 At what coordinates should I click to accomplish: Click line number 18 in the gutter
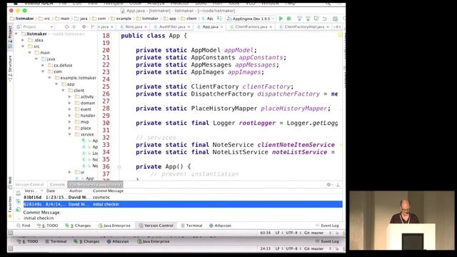[x=106, y=36]
